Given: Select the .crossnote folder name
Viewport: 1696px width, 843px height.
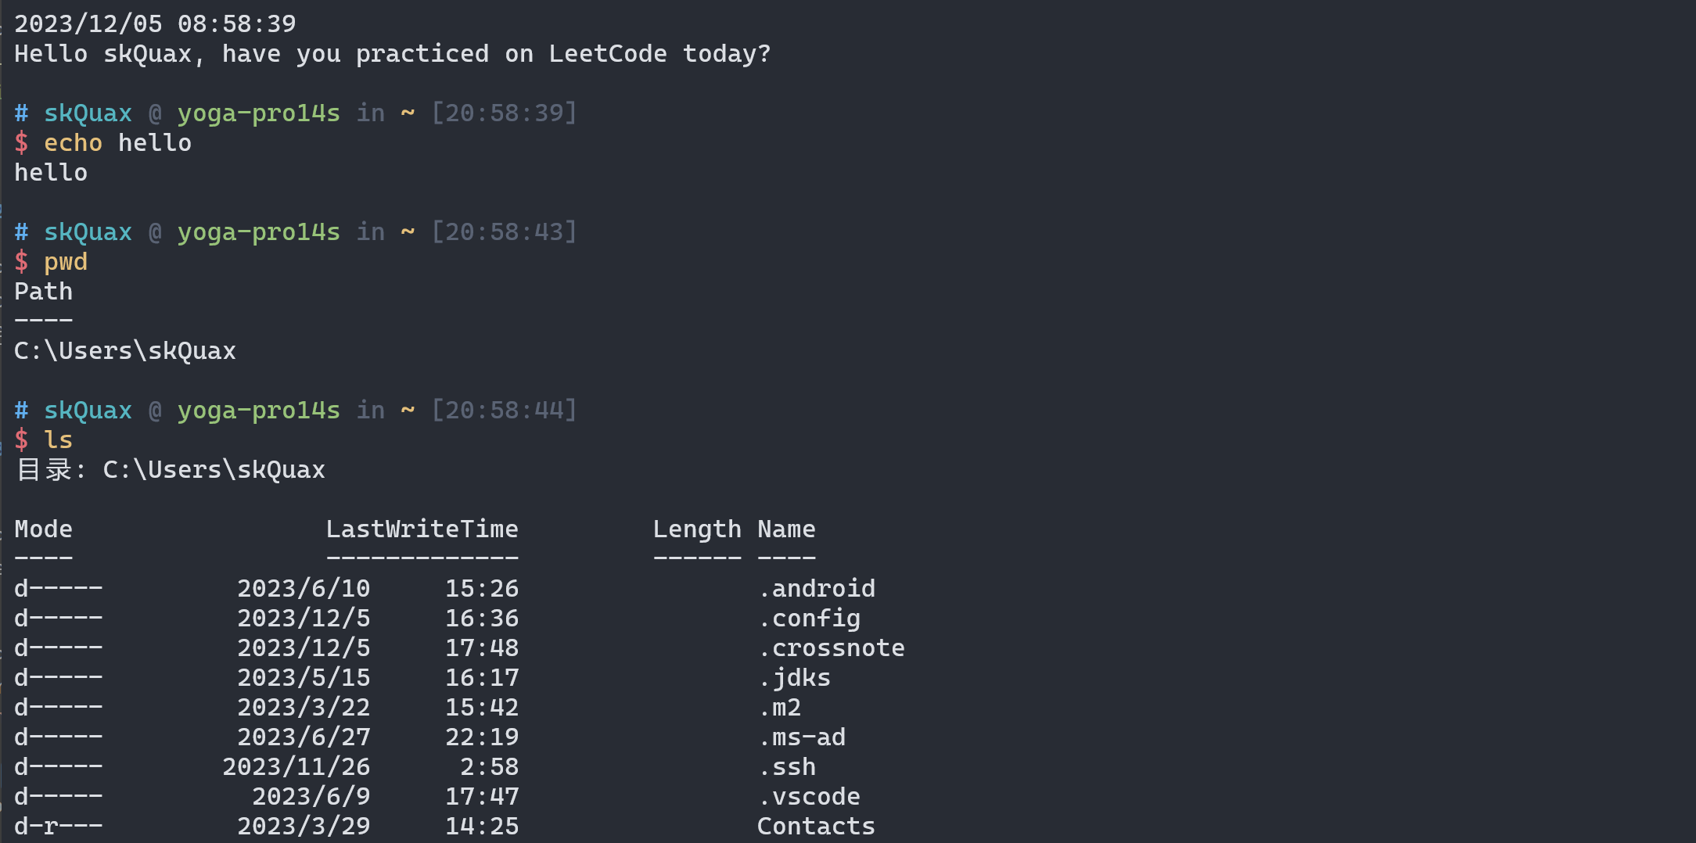Looking at the screenshot, I should coord(832,647).
